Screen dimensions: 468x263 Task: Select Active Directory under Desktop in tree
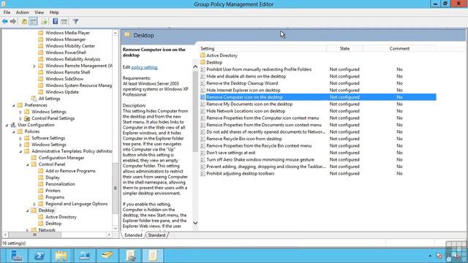point(61,217)
